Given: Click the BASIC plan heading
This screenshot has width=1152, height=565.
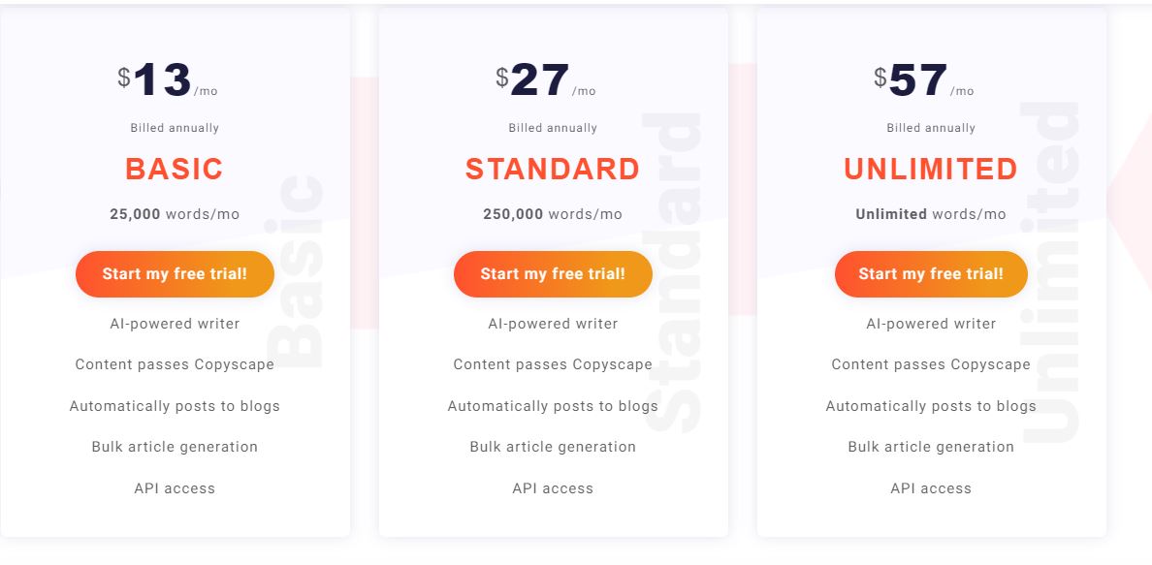Looking at the screenshot, I should tap(175, 169).
